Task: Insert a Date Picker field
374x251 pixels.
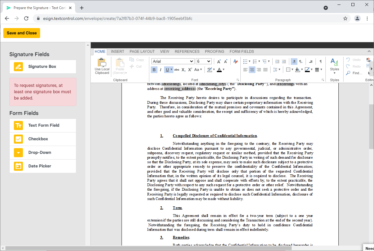Action: [x=43, y=166]
